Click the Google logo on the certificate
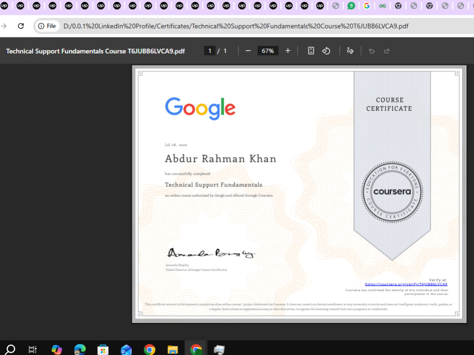The height and width of the screenshot is (355, 474). (x=200, y=108)
